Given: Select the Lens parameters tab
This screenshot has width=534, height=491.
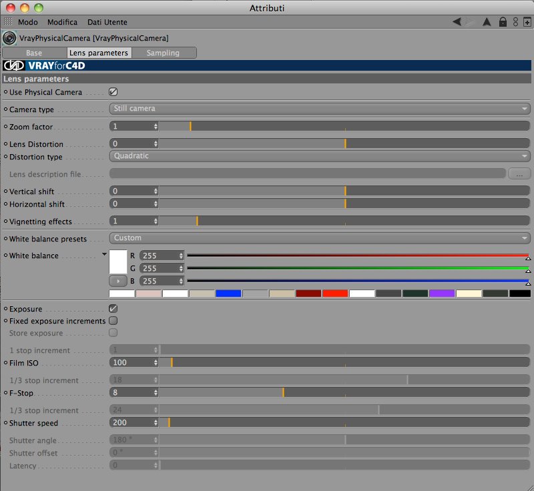Looking at the screenshot, I should (x=99, y=53).
